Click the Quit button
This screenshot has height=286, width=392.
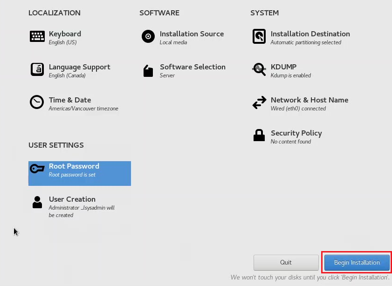286,263
